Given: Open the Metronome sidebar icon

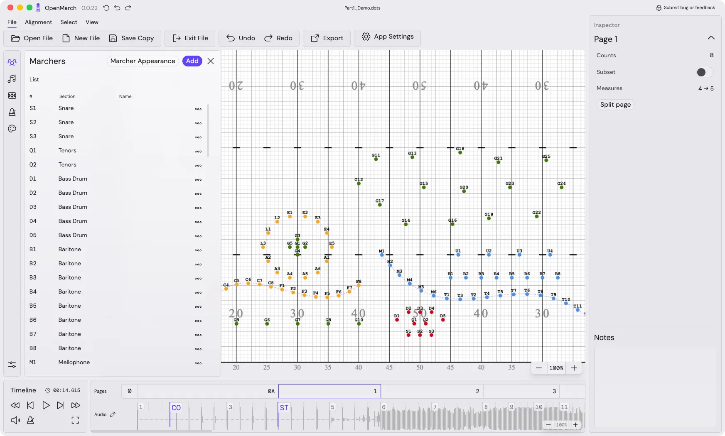Looking at the screenshot, I should pyautogui.click(x=12, y=112).
